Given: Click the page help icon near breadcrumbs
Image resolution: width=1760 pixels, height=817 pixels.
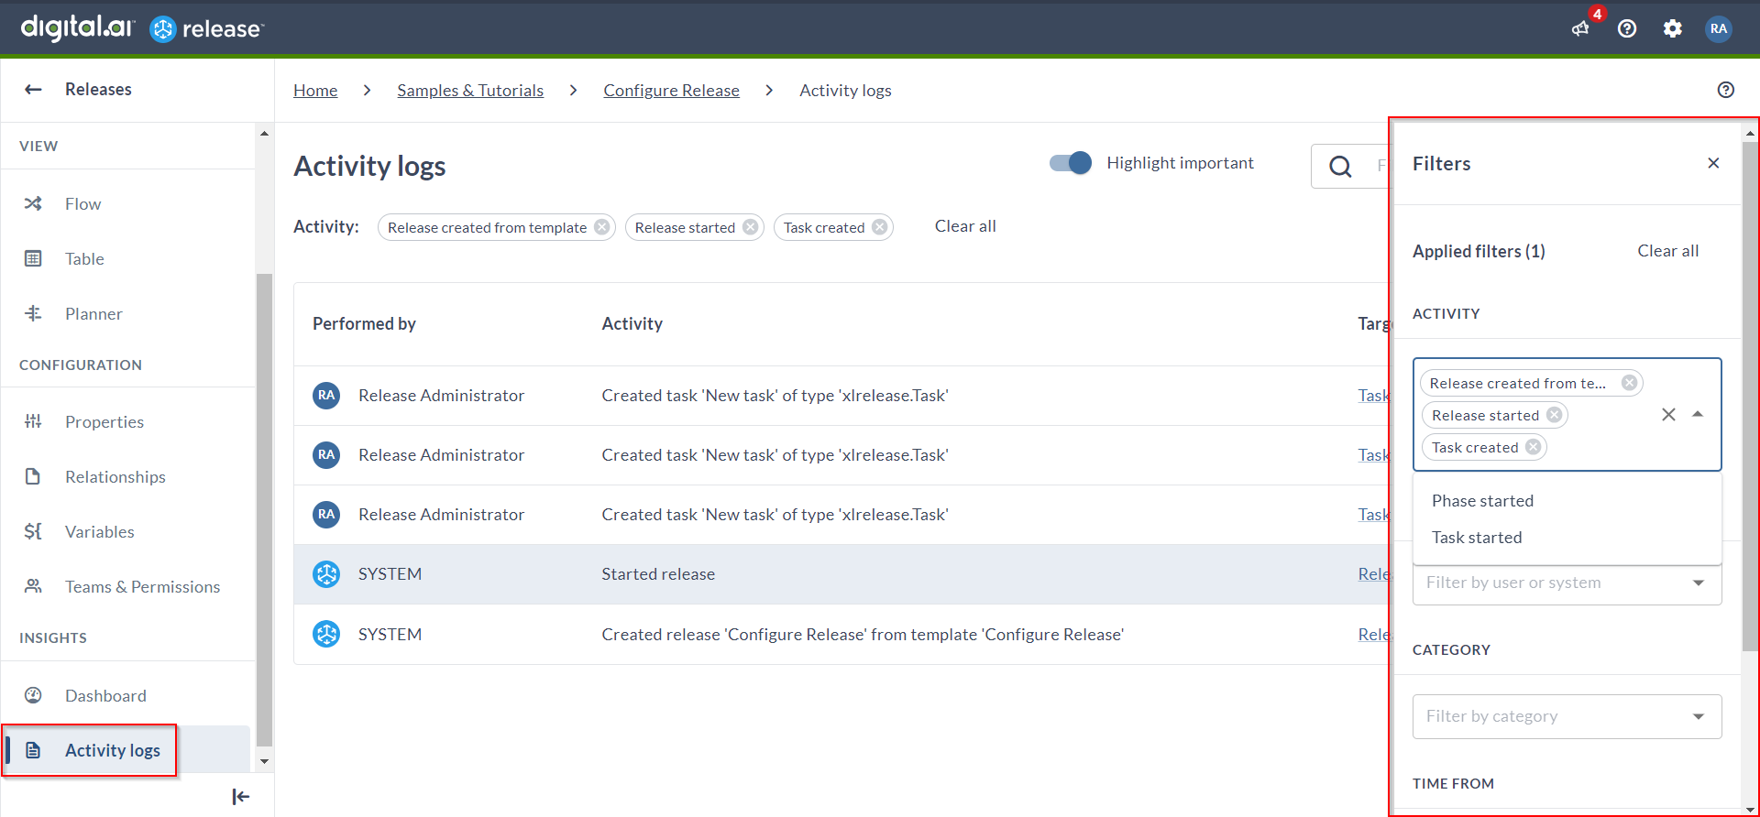Looking at the screenshot, I should tap(1726, 90).
